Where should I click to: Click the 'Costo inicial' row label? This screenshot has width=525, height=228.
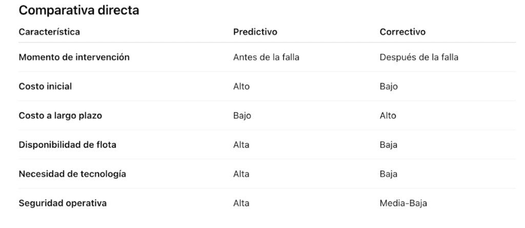45,87
